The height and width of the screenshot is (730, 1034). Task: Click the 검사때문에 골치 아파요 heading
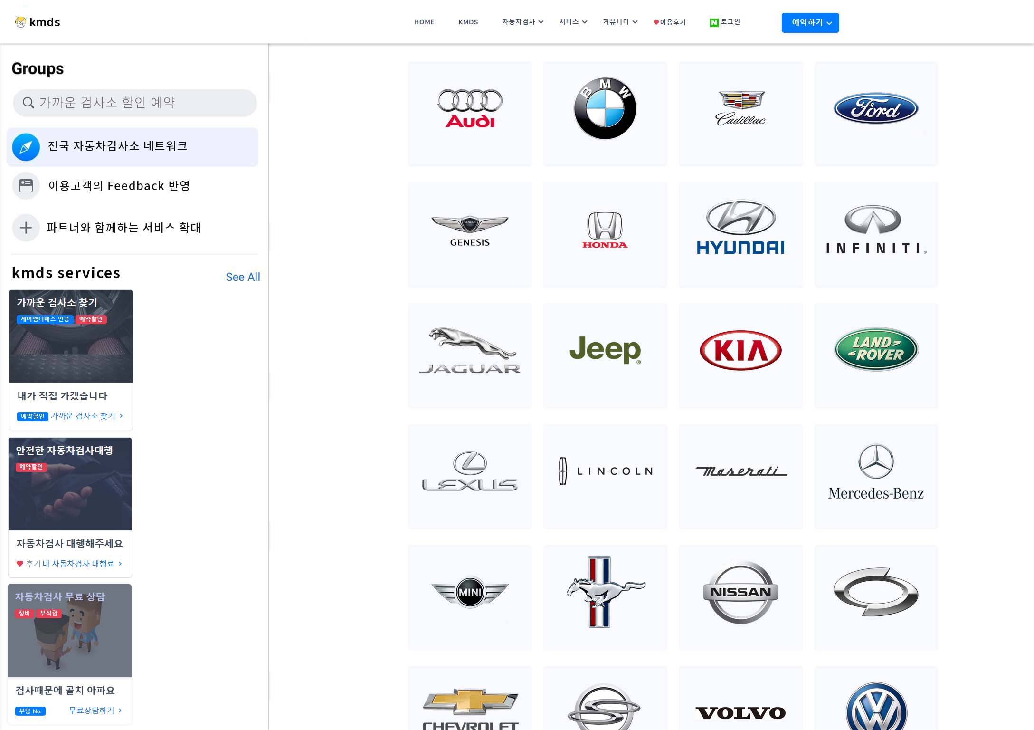click(65, 691)
